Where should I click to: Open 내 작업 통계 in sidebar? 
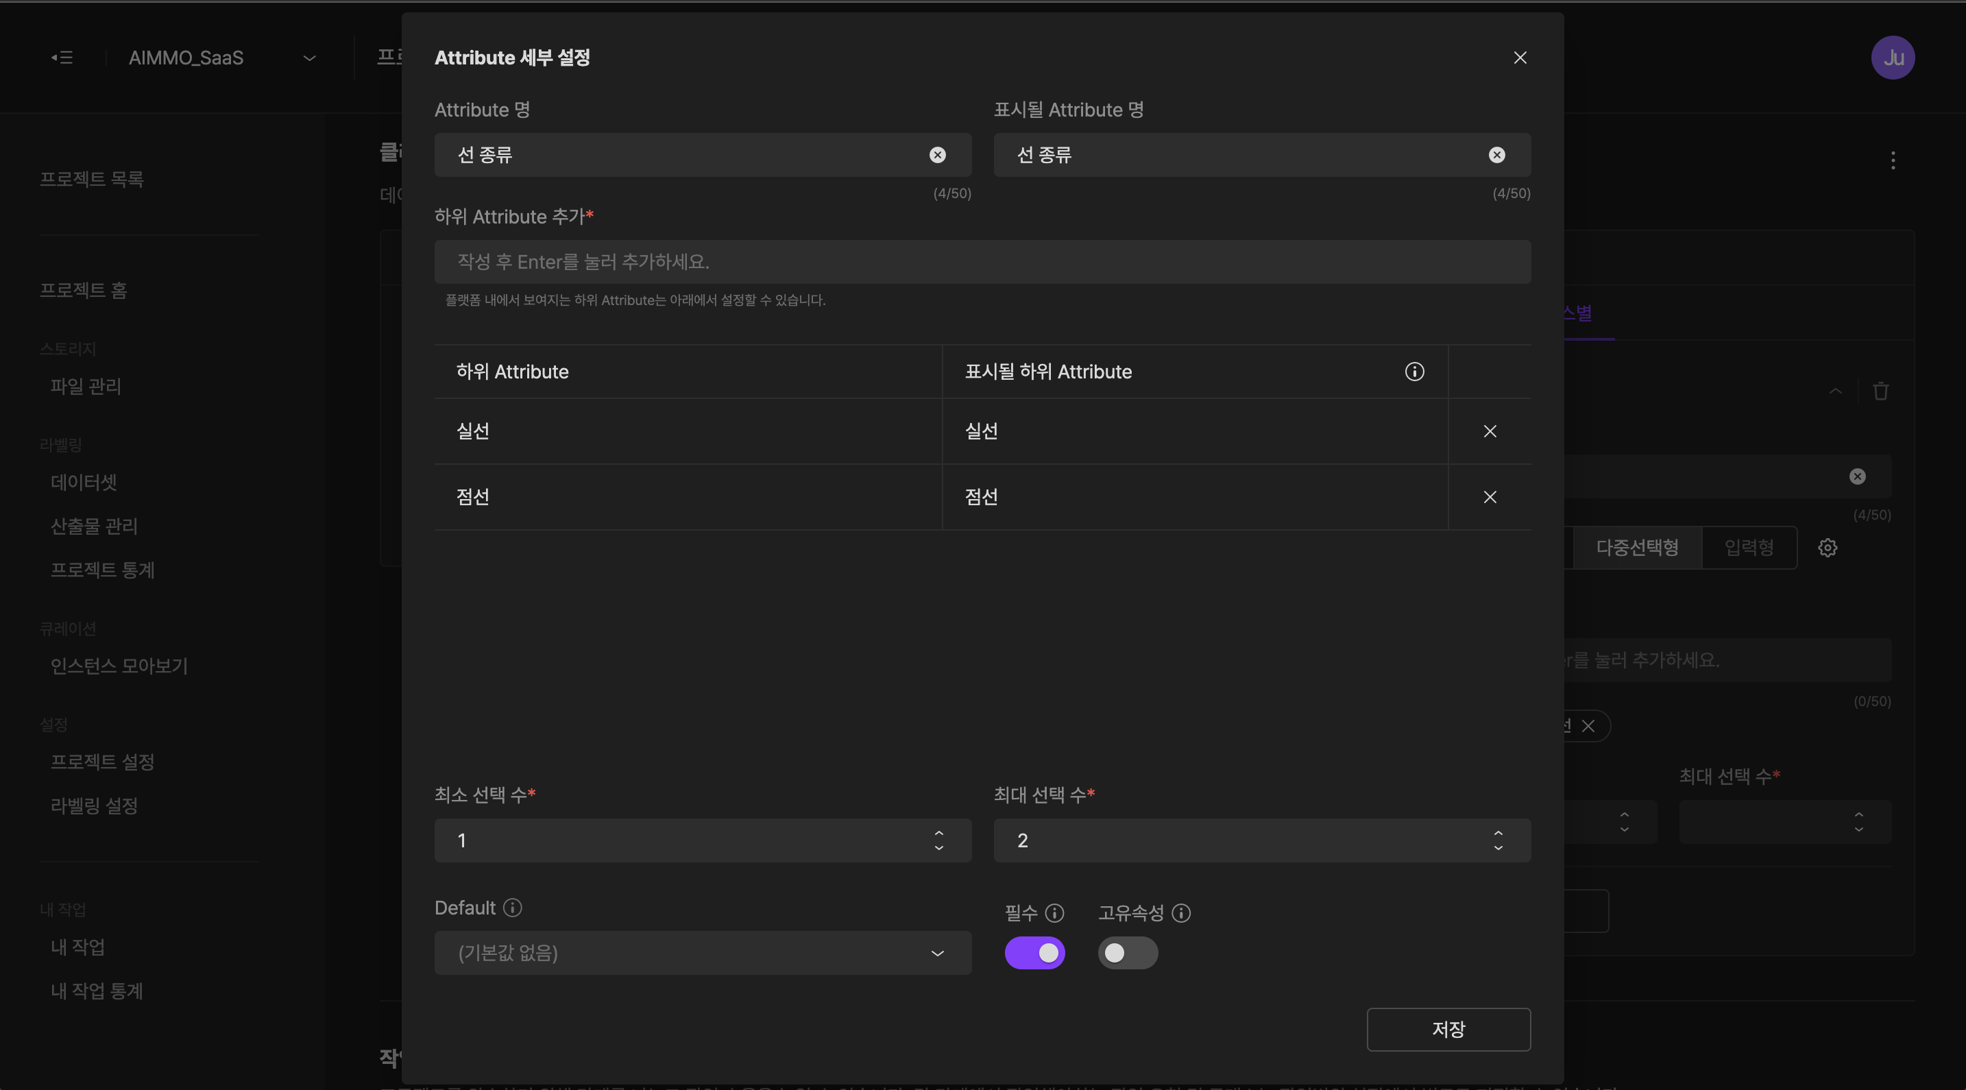(x=97, y=991)
